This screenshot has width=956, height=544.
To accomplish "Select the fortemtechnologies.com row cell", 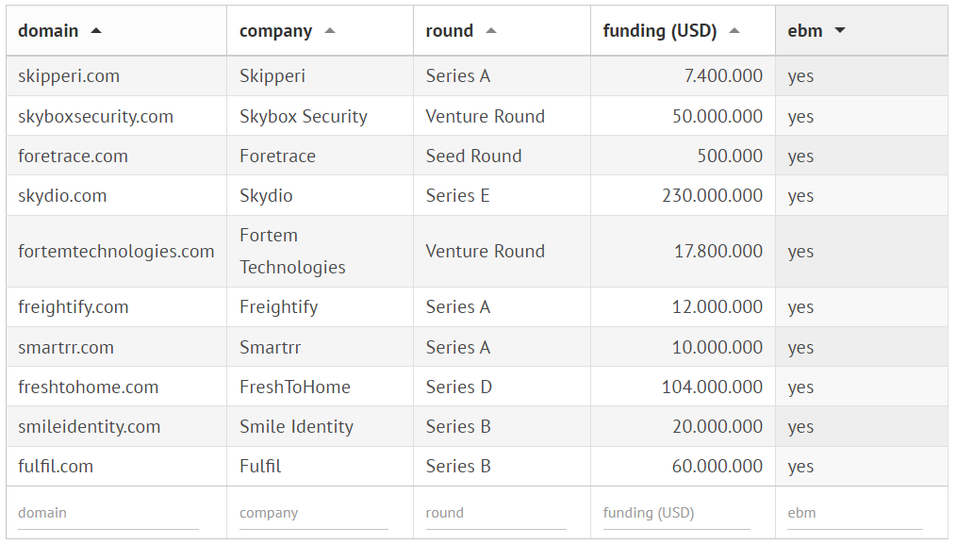I will 116,252.
